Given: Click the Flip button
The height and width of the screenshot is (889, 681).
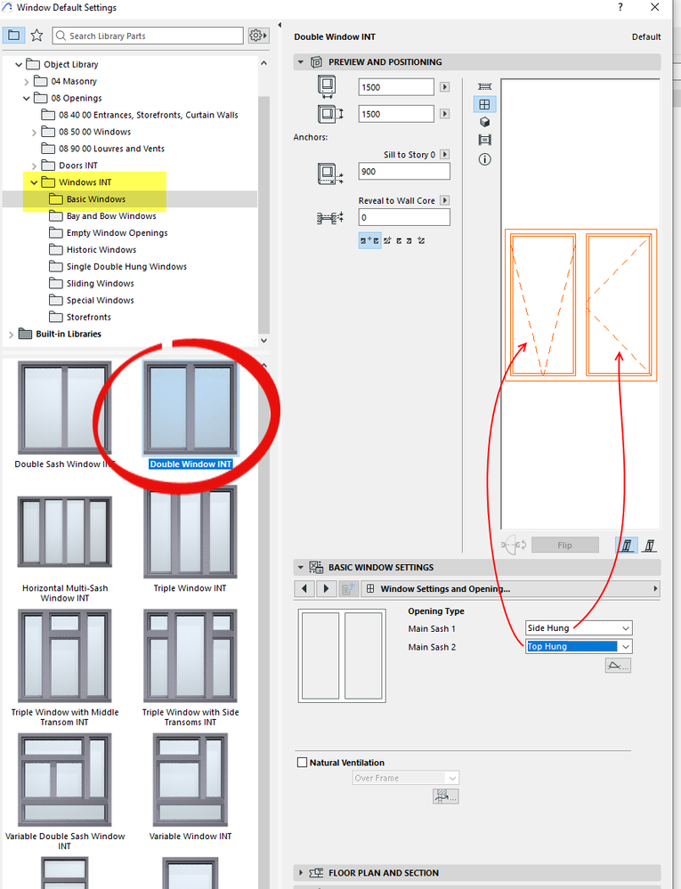Looking at the screenshot, I should click(x=564, y=545).
